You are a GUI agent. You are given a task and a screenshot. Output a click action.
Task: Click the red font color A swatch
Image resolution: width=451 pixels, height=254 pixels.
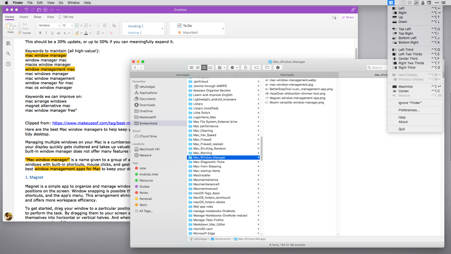point(86,33)
